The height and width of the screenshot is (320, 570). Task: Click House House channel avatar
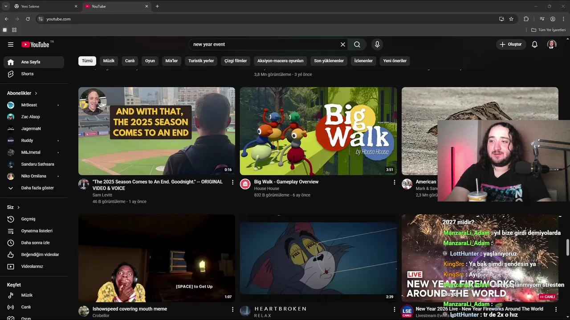(x=245, y=184)
